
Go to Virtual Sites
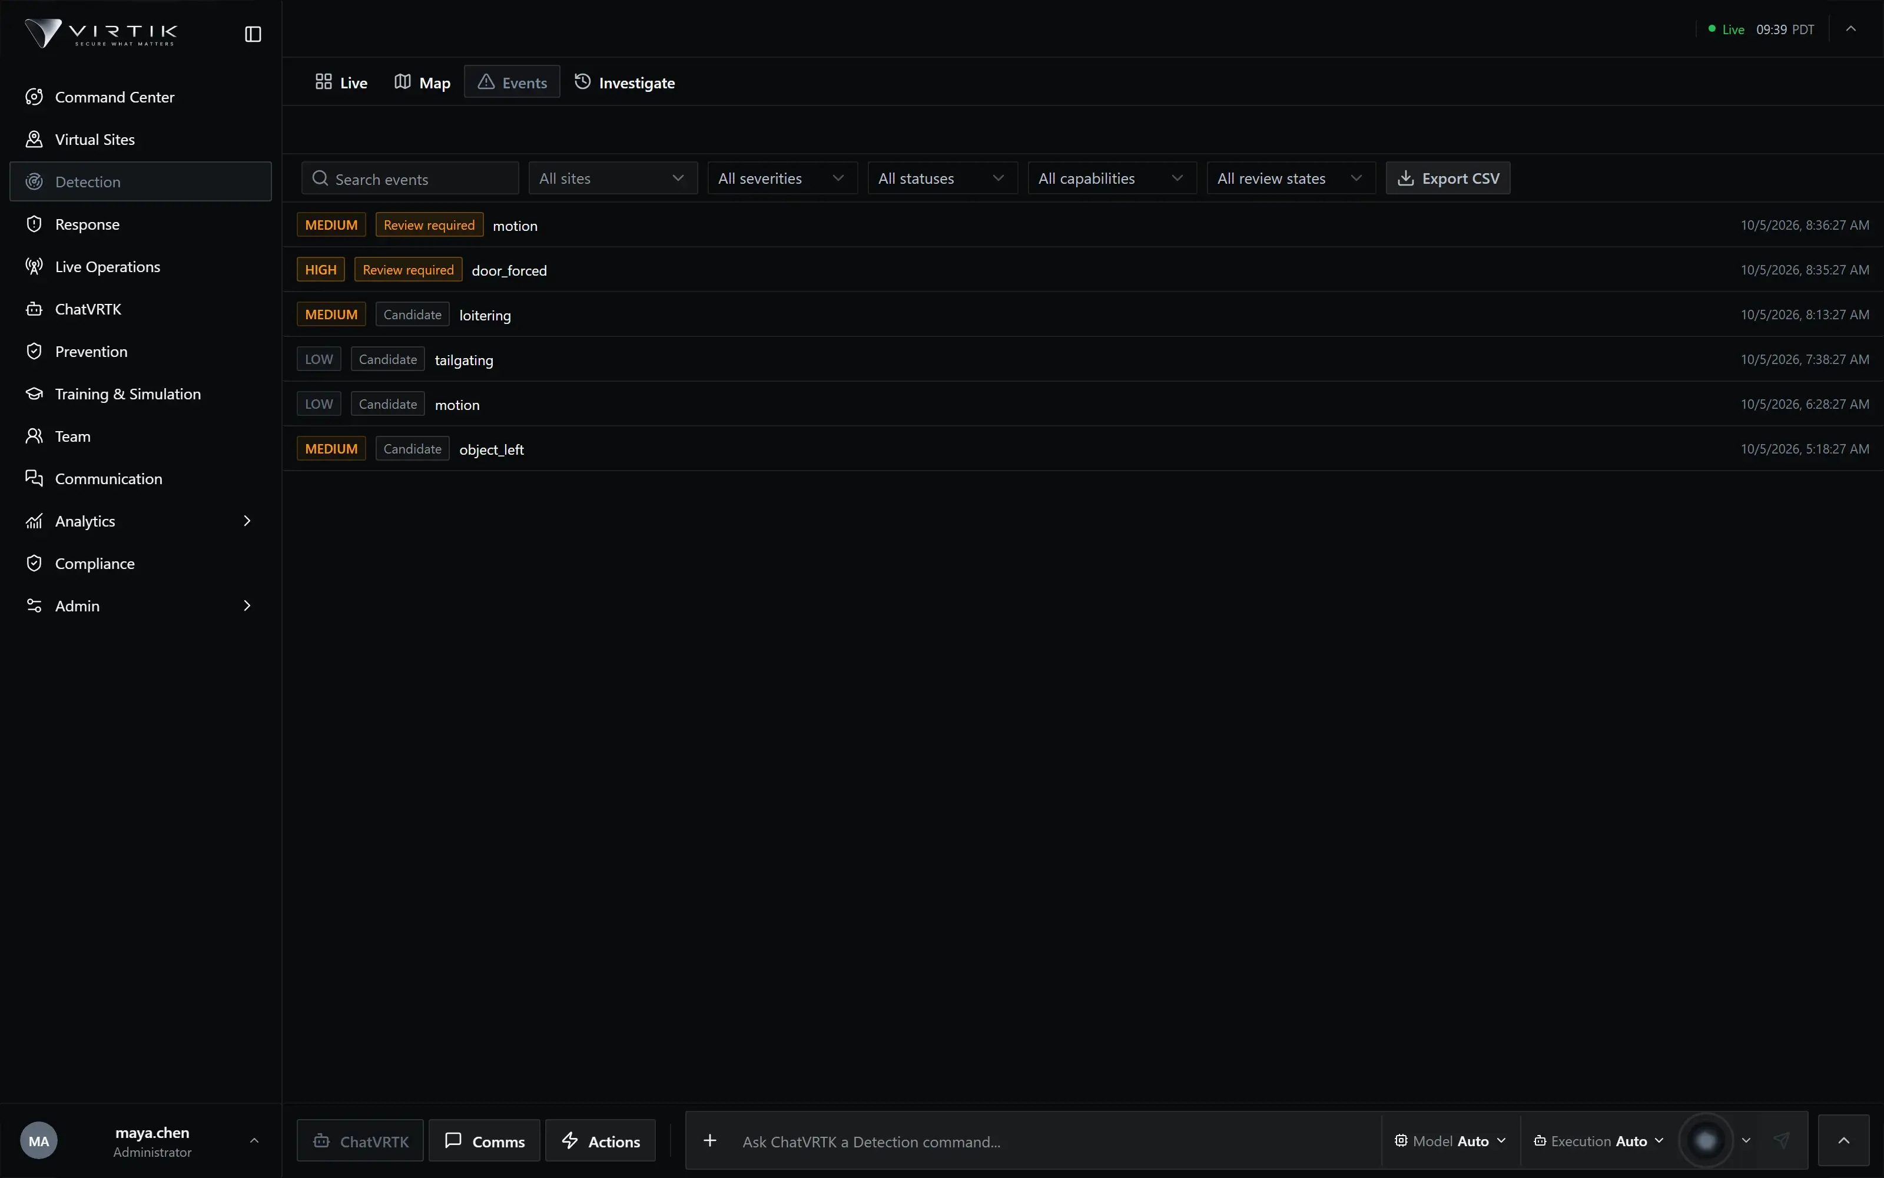coord(140,140)
